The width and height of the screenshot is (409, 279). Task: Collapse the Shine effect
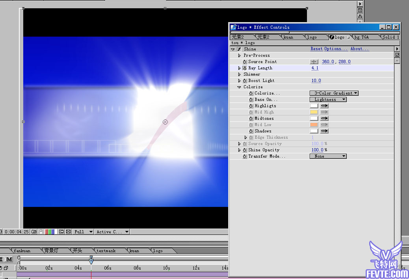click(232, 49)
